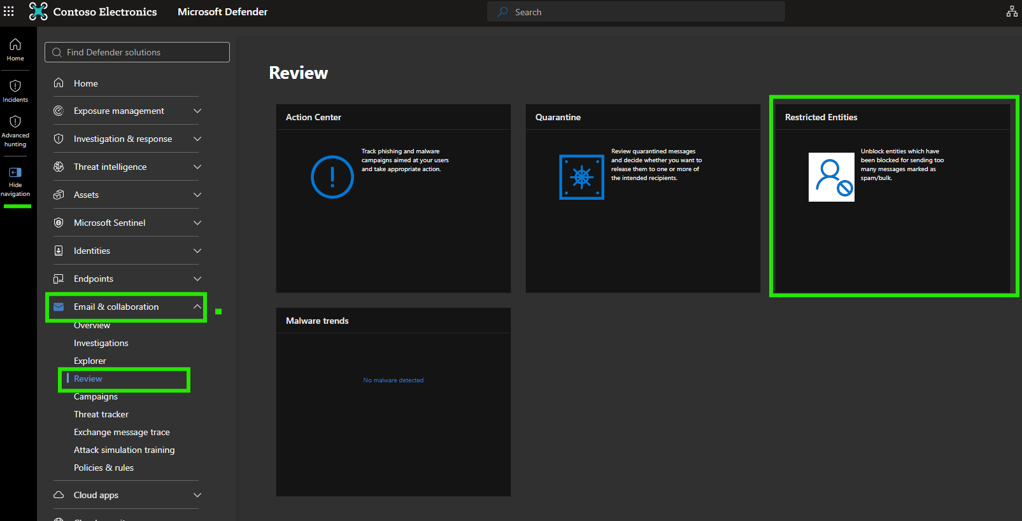Click the Identities badge icon
This screenshot has width=1022, height=521.
click(x=59, y=251)
